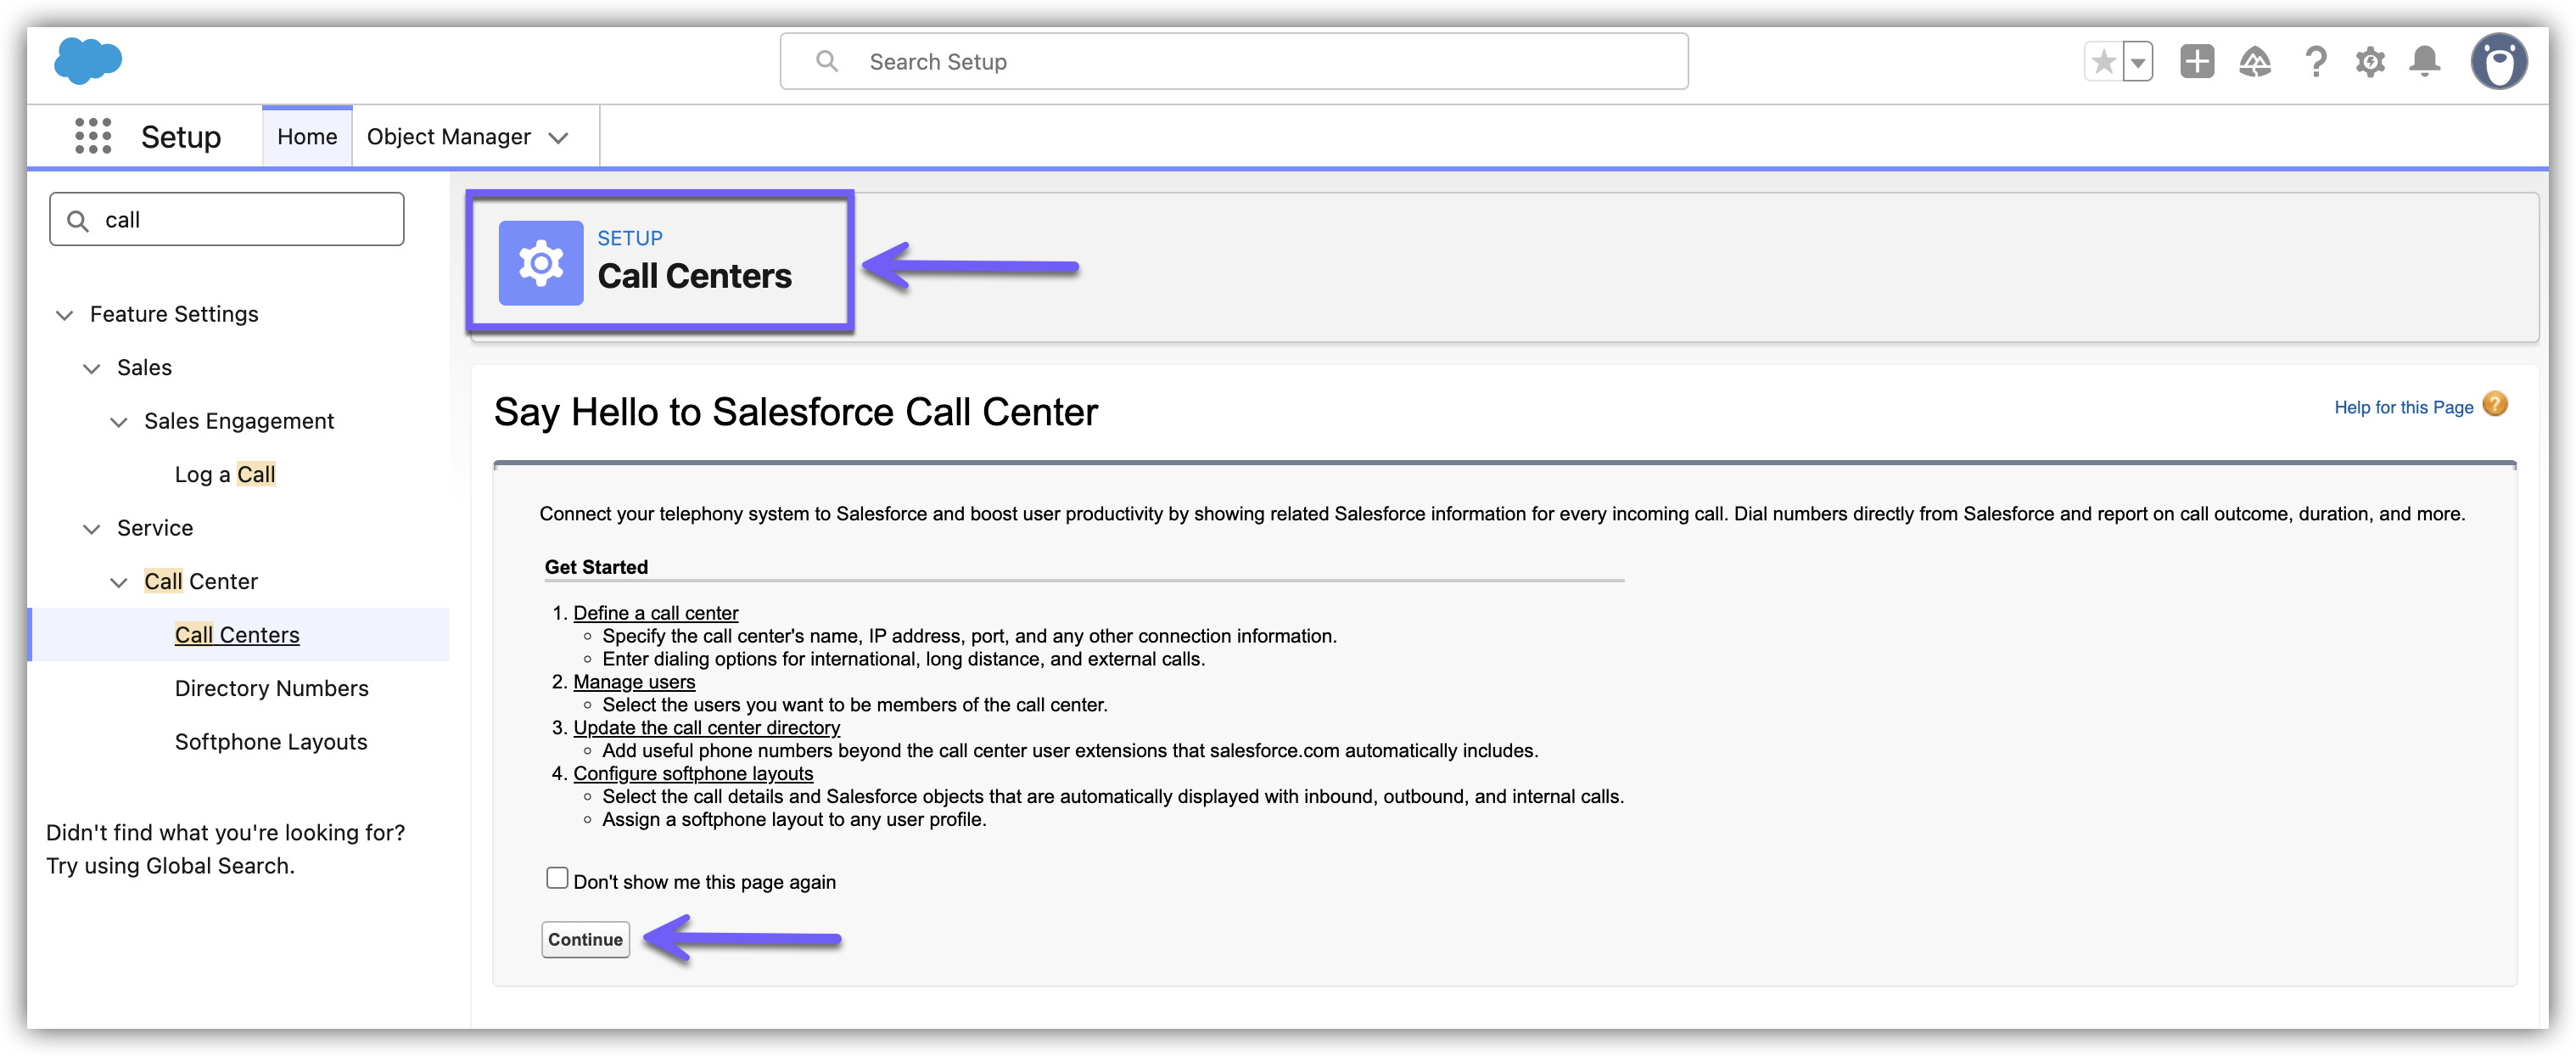This screenshot has width=2576, height=1056.
Task: Check Don't show me this page again
Action: click(x=557, y=878)
